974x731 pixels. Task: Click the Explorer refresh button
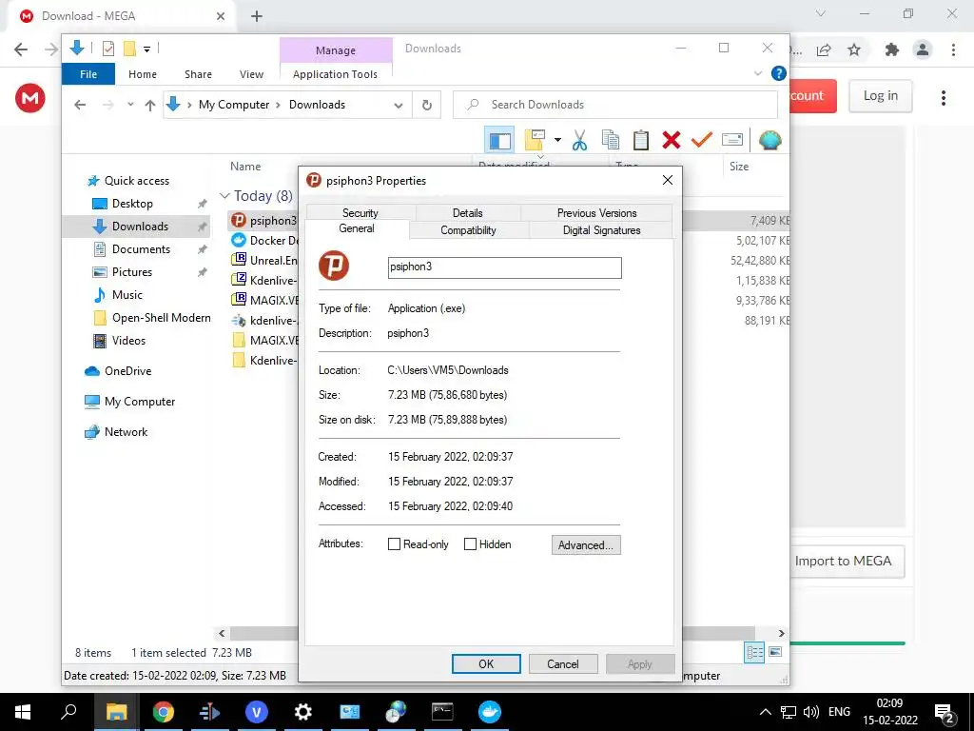427,105
